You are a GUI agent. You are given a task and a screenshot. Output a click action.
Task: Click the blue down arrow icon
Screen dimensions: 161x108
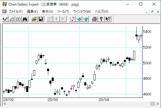click(x=79, y=19)
